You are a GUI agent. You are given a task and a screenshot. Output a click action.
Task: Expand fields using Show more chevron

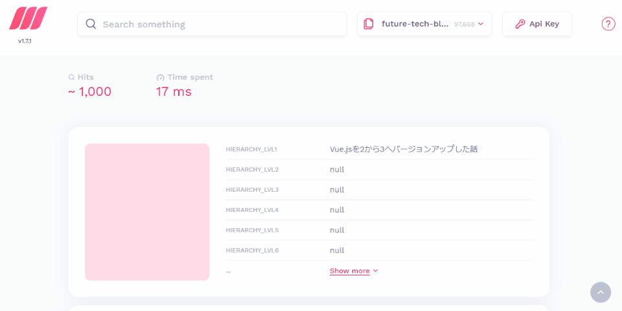pos(376,271)
